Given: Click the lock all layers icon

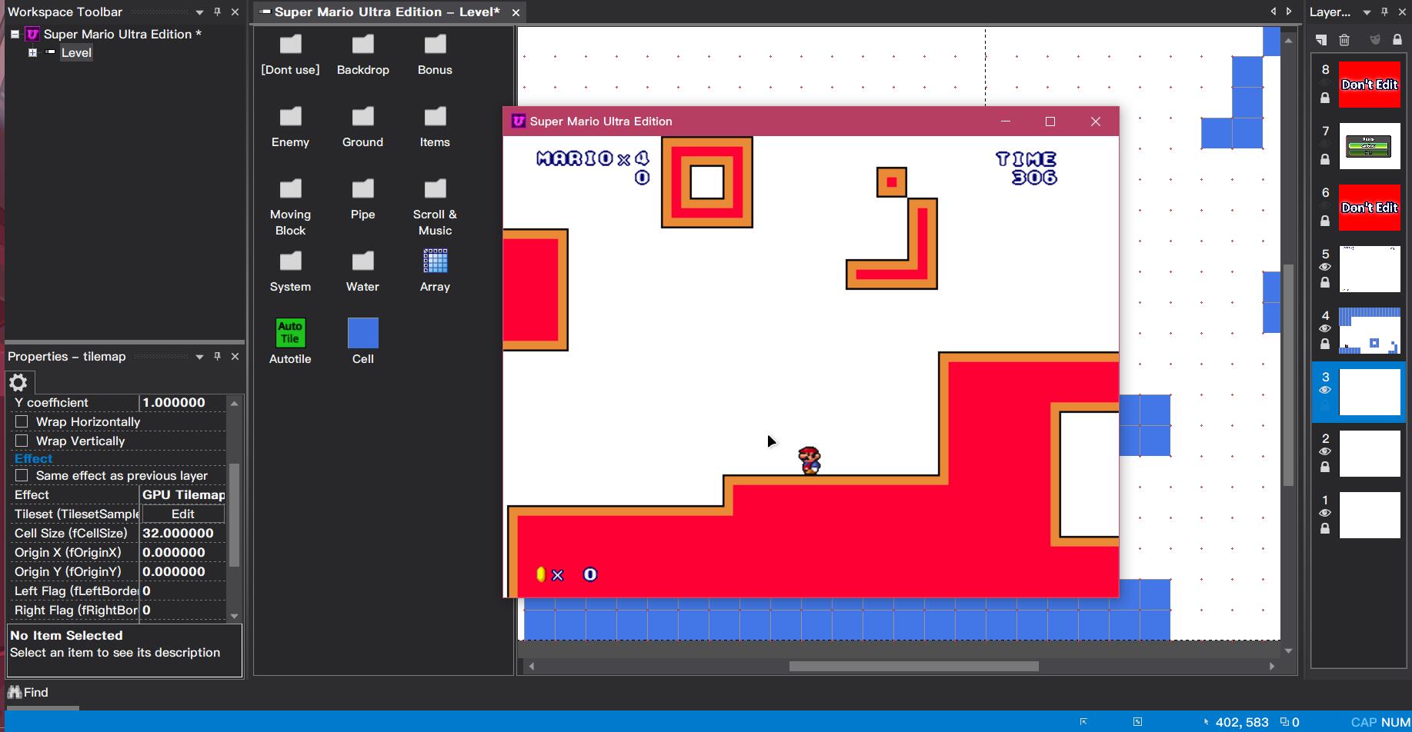Looking at the screenshot, I should [1397, 39].
